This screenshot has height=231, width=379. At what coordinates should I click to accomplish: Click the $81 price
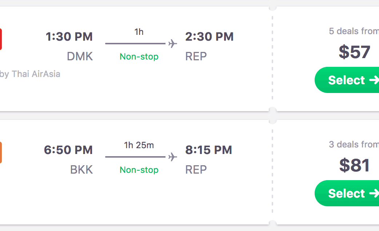355,165
